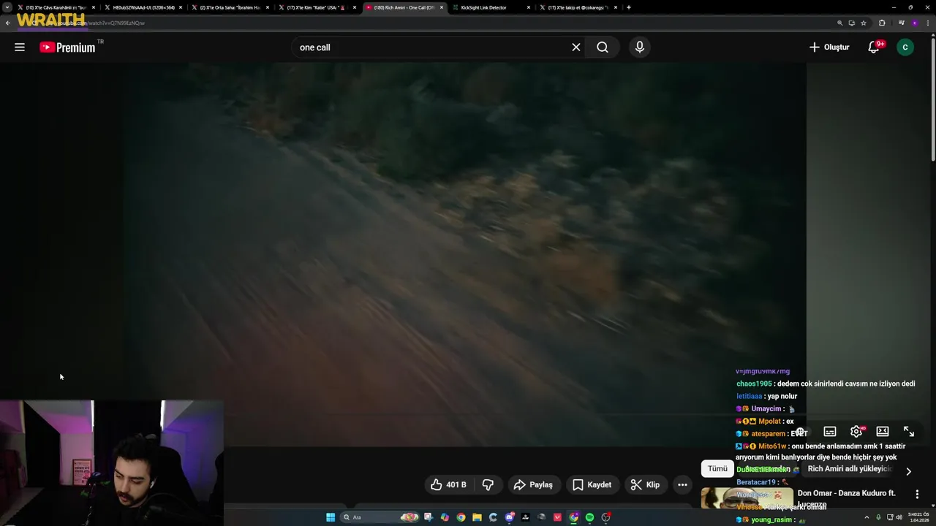Toggle theater mode in the player
Image resolution: width=936 pixels, height=526 pixels.
[883, 432]
